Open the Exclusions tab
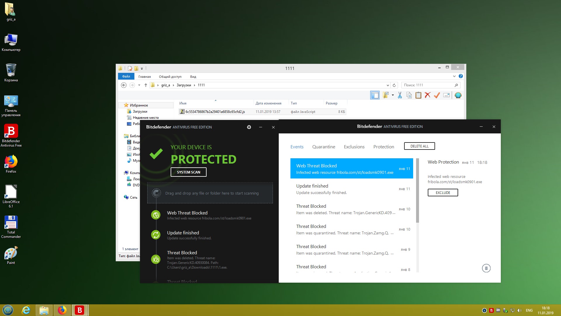Image resolution: width=561 pixels, height=316 pixels. coord(354,147)
